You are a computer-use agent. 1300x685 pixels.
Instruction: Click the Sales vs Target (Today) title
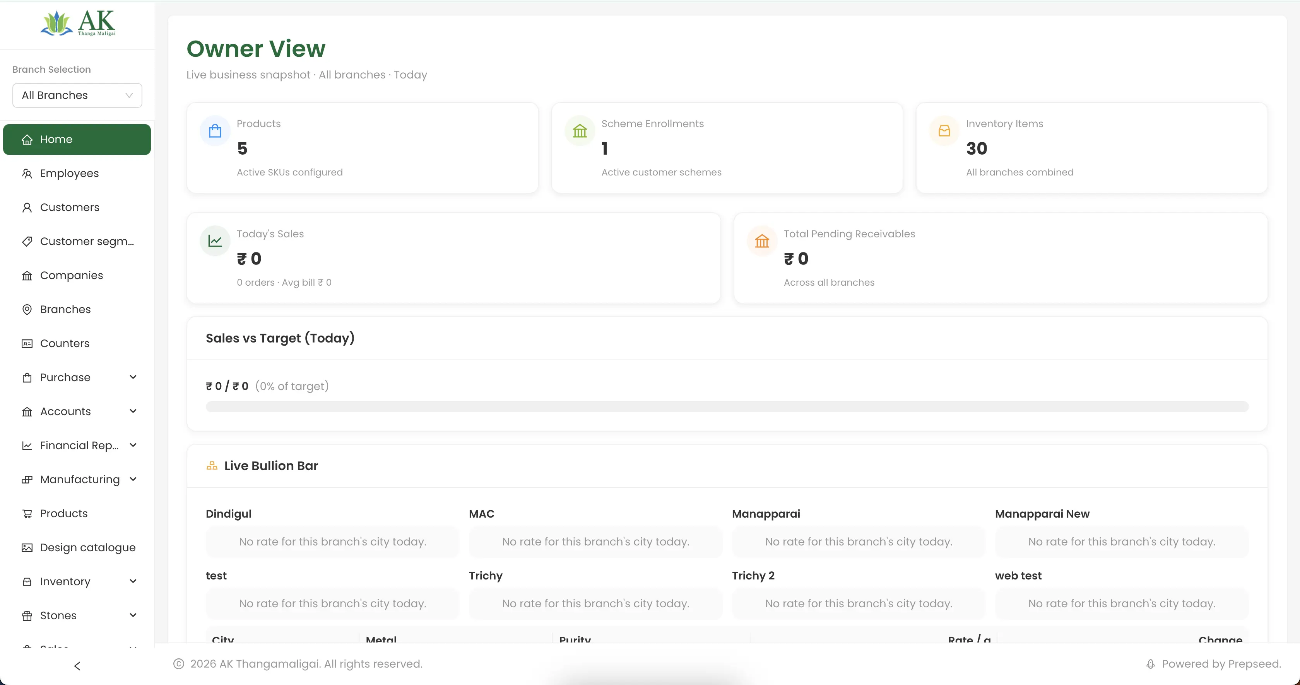click(280, 338)
